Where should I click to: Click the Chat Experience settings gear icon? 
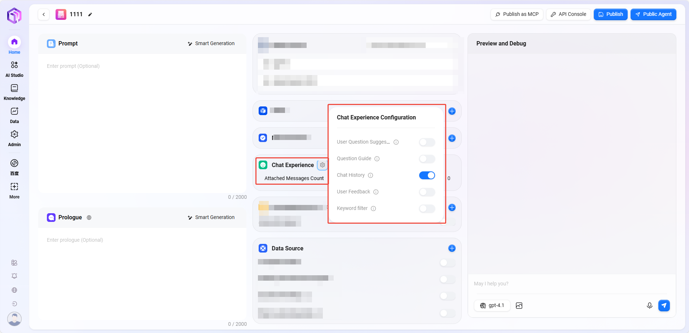pos(322,165)
